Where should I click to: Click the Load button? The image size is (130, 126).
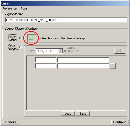pyautogui.click(x=68, y=114)
